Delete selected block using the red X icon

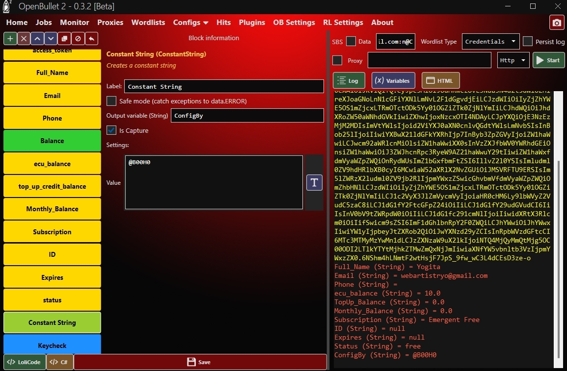click(23, 38)
